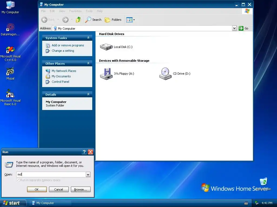Image resolution: width=277 pixels, height=207 pixels.
Task: Go up one folder level
Action: point(78,20)
